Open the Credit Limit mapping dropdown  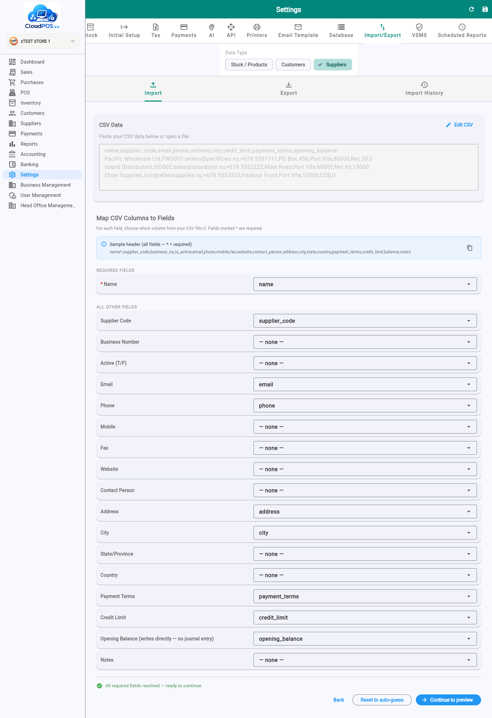[365, 617]
